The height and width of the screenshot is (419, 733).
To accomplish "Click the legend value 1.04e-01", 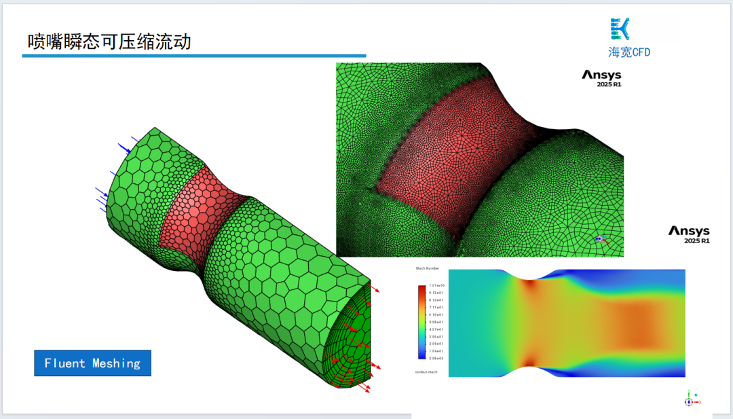I will [x=436, y=351].
